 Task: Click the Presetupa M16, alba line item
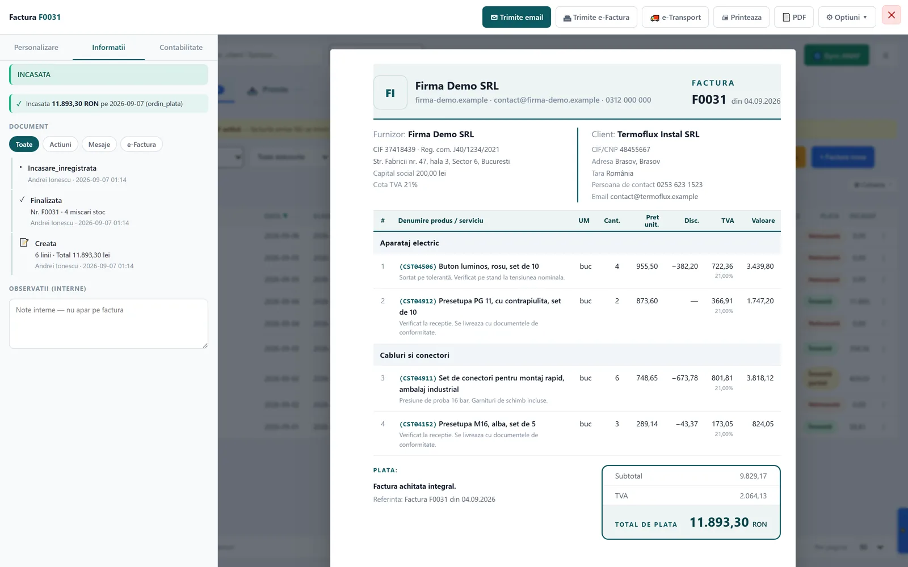[x=577, y=434]
